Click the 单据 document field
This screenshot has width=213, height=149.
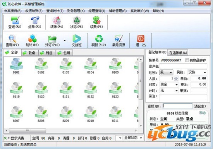(199, 91)
